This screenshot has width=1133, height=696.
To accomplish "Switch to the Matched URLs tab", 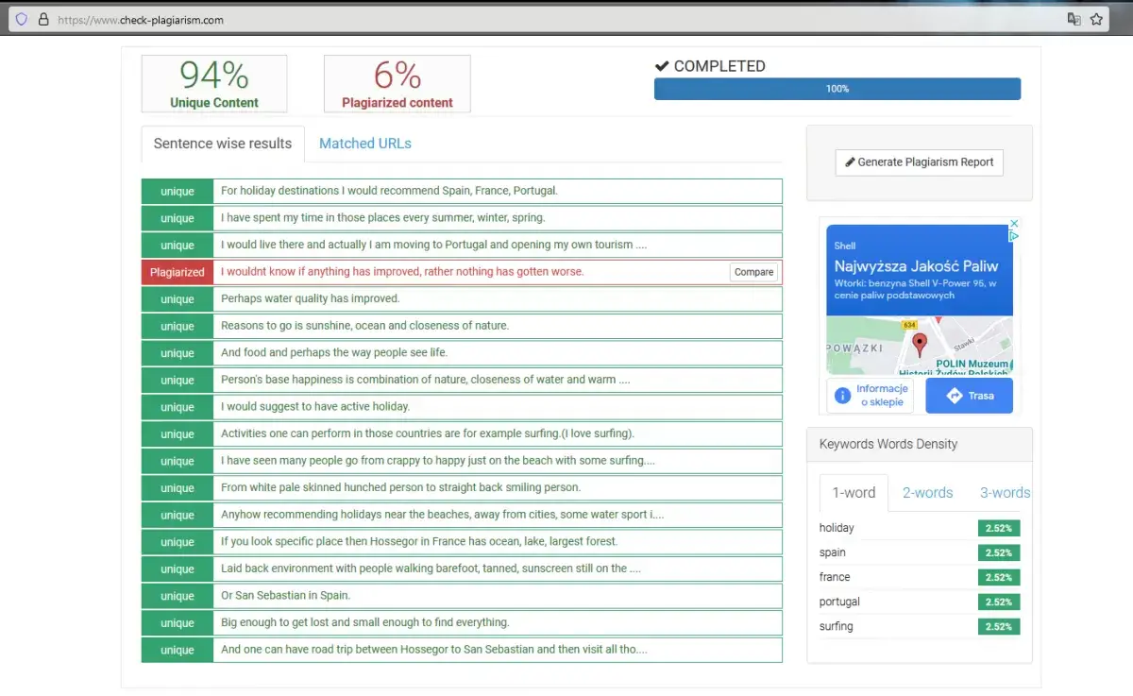I will [365, 144].
